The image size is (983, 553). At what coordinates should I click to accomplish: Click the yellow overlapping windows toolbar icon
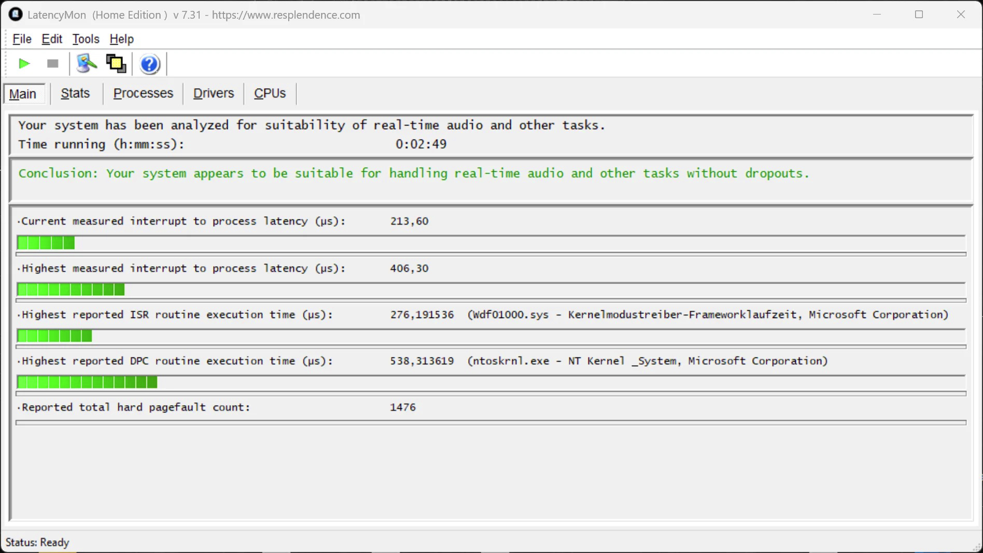tap(116, 64)
